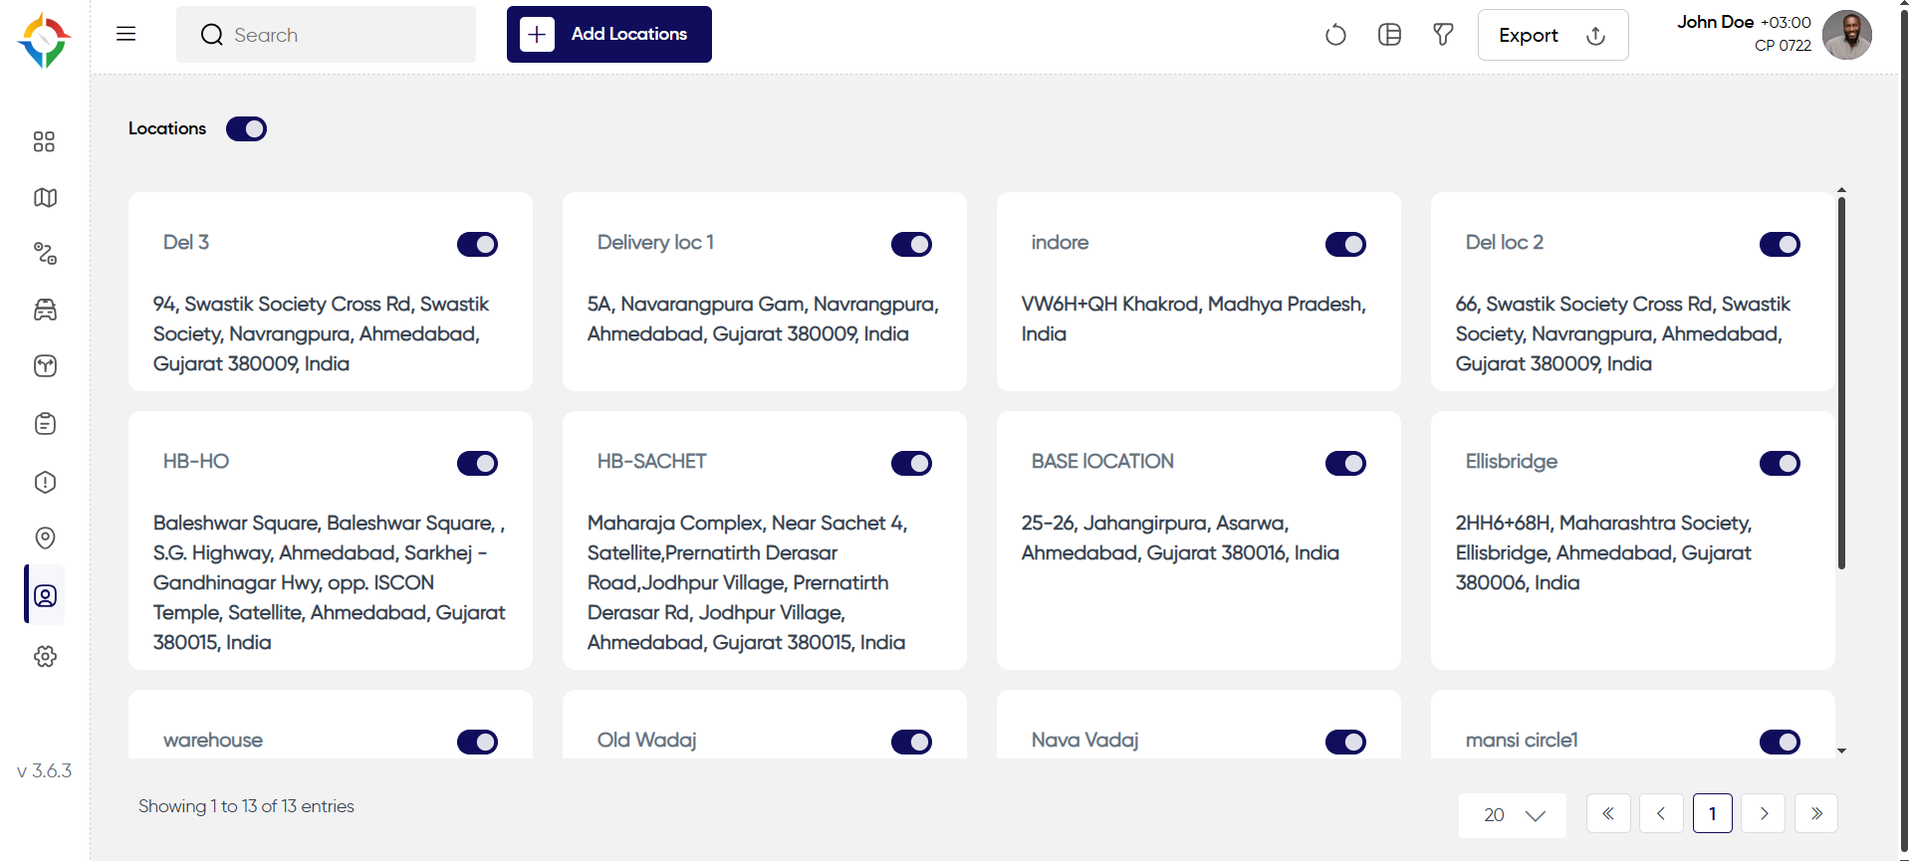Go to the next page arrow

(x=1764, y=813)
